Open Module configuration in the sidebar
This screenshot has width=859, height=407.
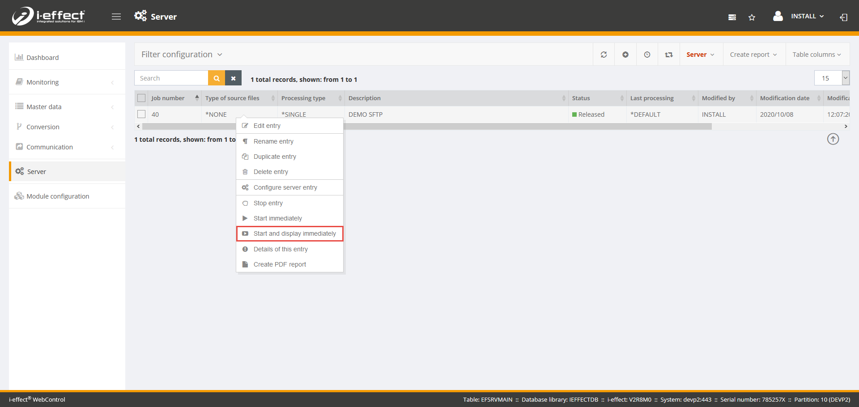[x=58, y=196]
